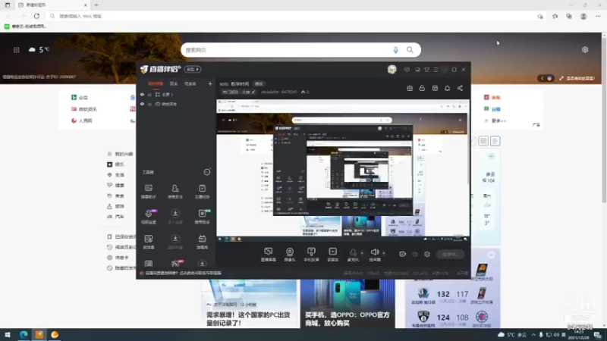Open the apps grid icon near weather
This screenshot has height=341, width=607.
click(16, 50)
